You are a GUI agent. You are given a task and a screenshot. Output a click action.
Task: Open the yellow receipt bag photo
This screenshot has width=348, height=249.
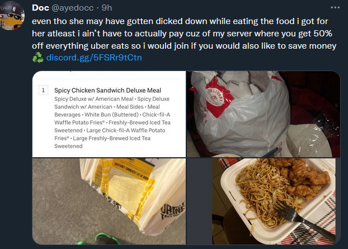coord(109,201)
